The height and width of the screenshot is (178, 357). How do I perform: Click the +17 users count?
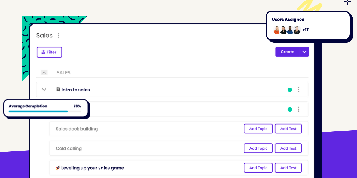tap(306, 30)
